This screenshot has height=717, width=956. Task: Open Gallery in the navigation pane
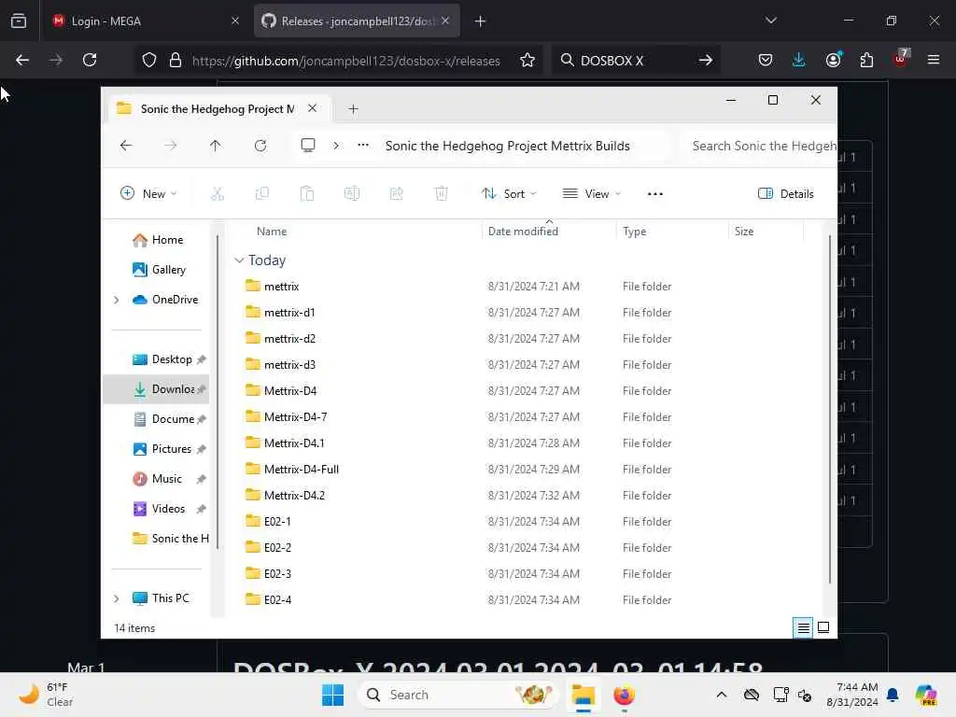160,270
